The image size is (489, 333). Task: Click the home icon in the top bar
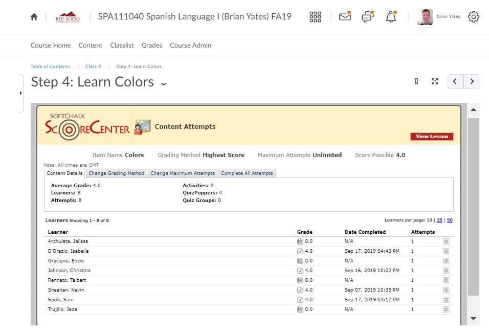tap(34, 17)
